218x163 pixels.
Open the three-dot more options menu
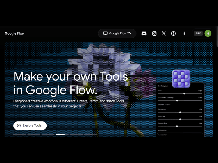(184, 33)
